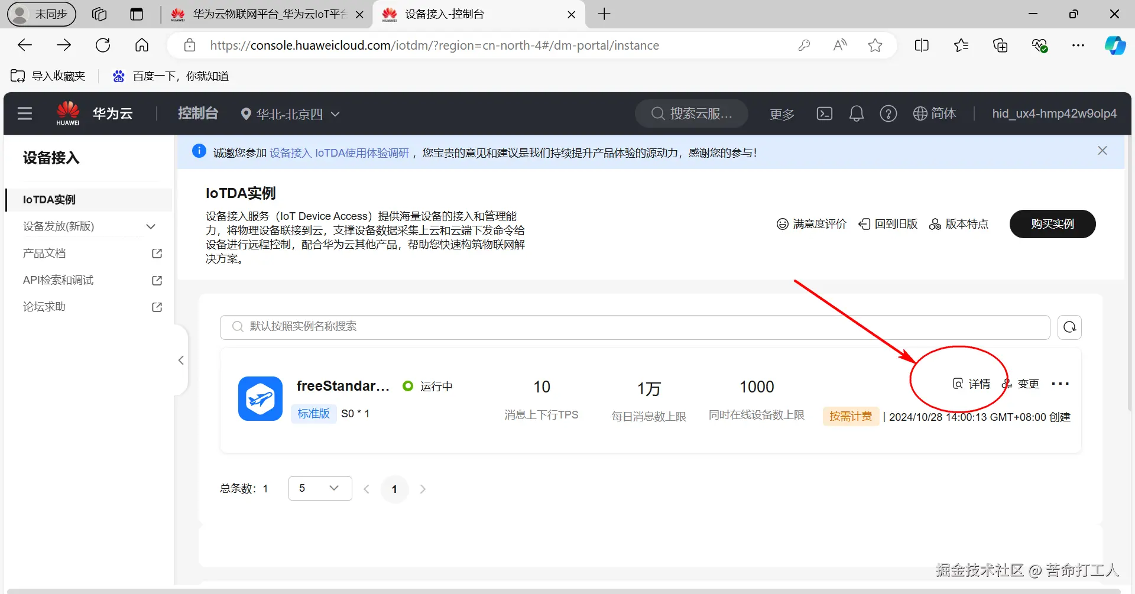
Task: Click the 购买实例 purchase button
Action: click(1052, 223)
